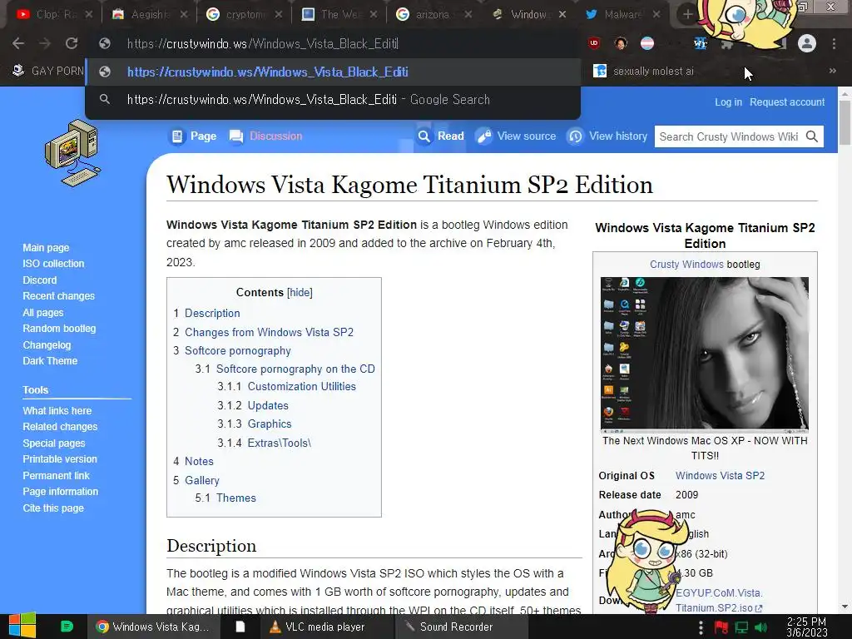
Task: Click the green app icon on taskbar
Action: pos(67,627)
